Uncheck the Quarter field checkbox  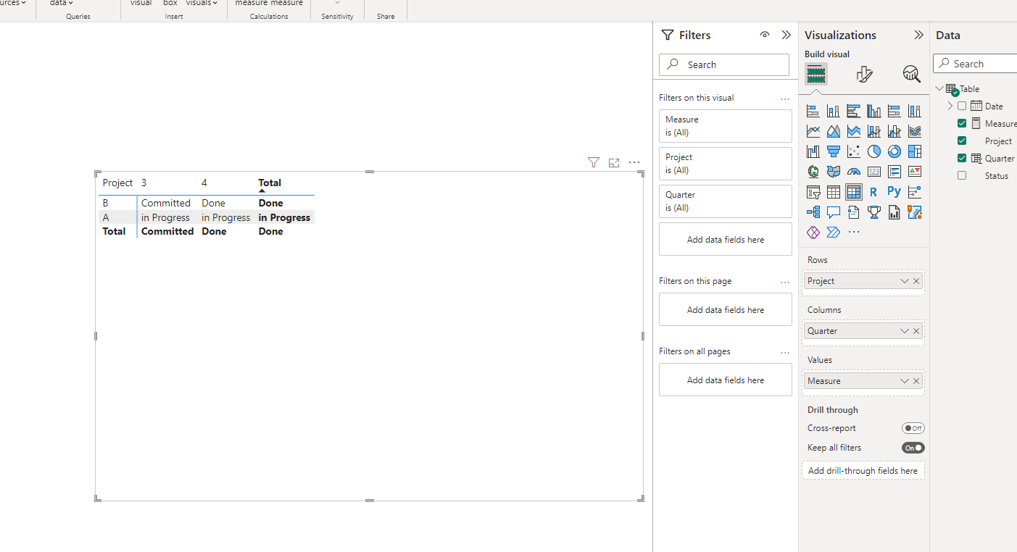pos(962,158)
